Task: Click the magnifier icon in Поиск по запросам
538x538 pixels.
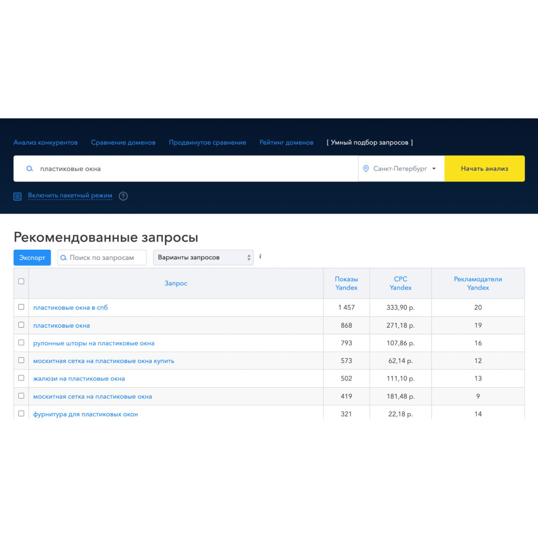Action: (63, 258)
